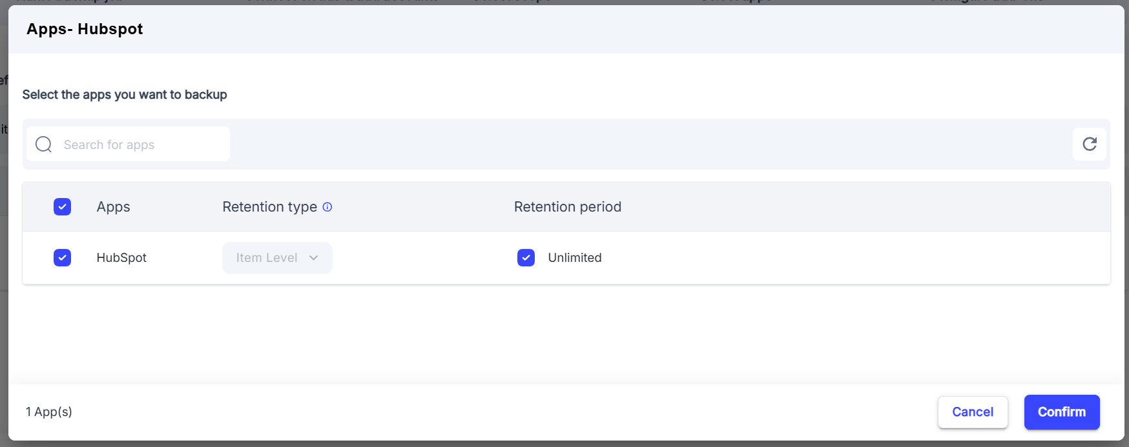The height and width of the screenshot is (447, 1129).
Task: Disable the Unlimited retention period checkbox
Action: 526,257
